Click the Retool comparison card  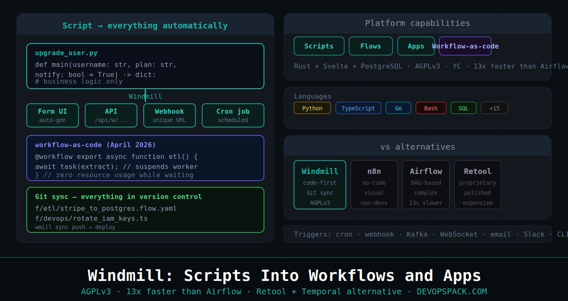pyautogui.click(x=478, y=185)
